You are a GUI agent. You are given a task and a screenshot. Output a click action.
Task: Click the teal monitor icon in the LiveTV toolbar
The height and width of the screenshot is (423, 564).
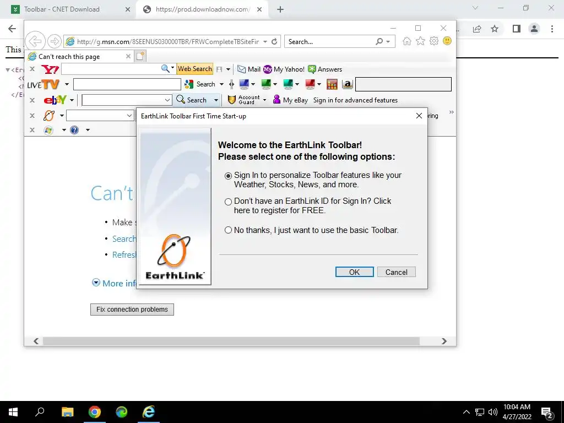[288, 84]
